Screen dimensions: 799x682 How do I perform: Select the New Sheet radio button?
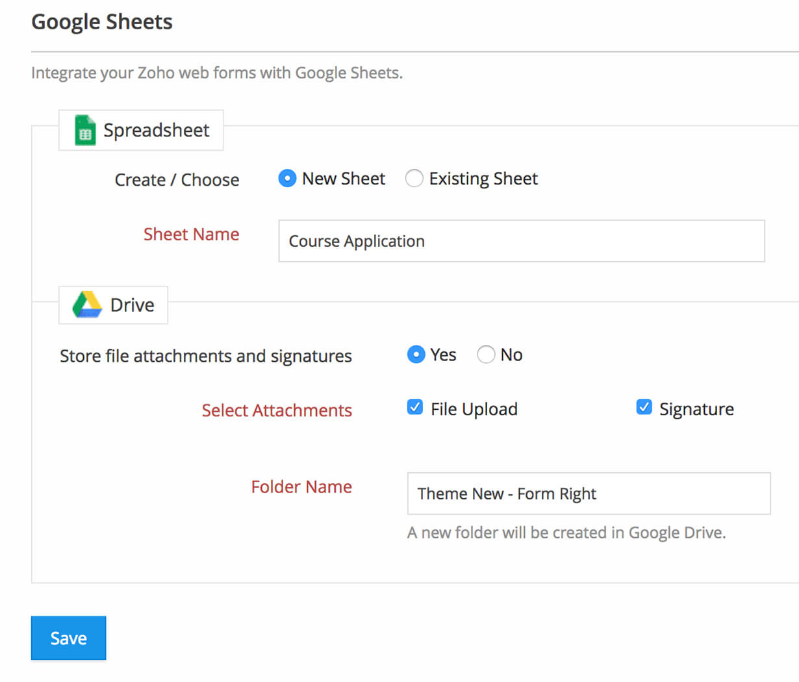(287, 179)
